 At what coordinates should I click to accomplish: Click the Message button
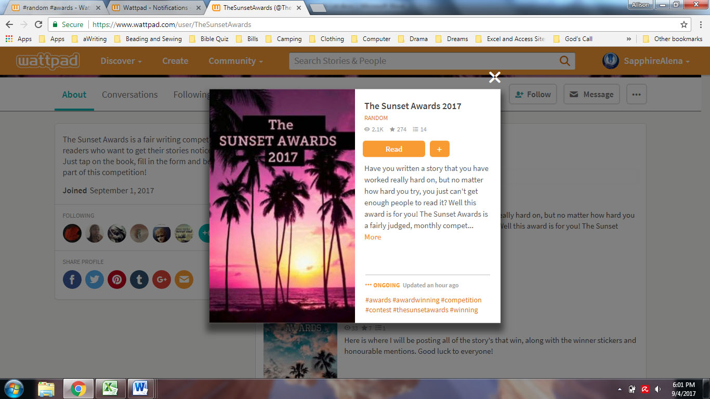[x=591, y=95]
